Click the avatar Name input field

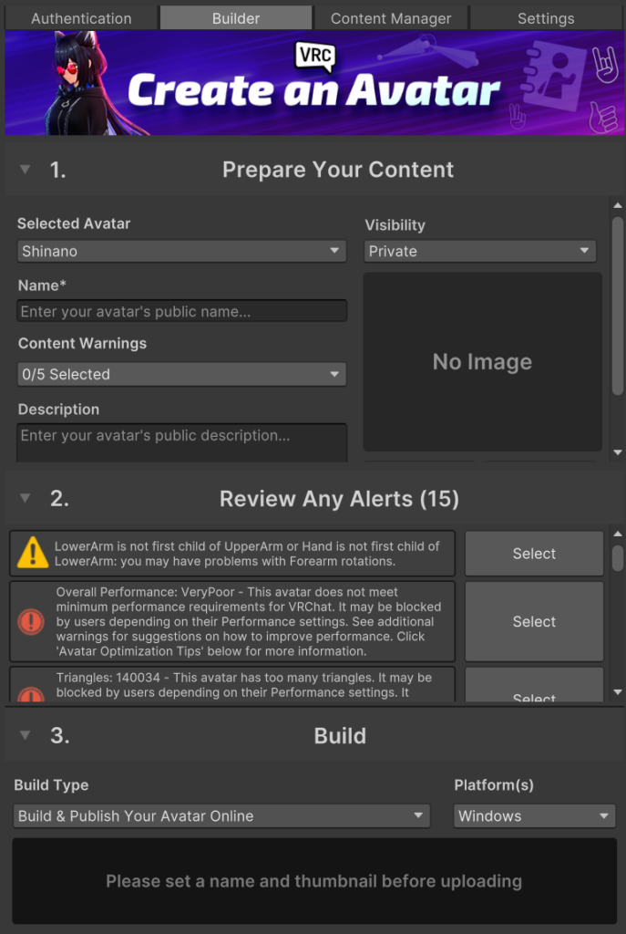181,311
